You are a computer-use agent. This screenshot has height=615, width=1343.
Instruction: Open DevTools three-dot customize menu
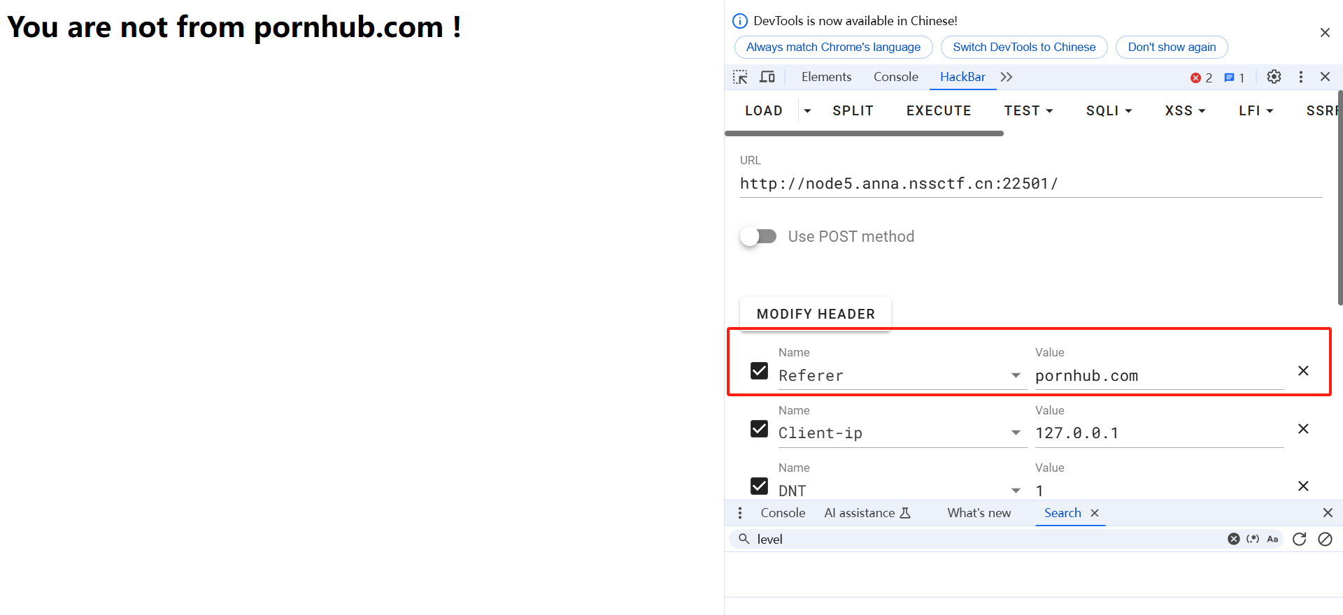coord(1301,77)
